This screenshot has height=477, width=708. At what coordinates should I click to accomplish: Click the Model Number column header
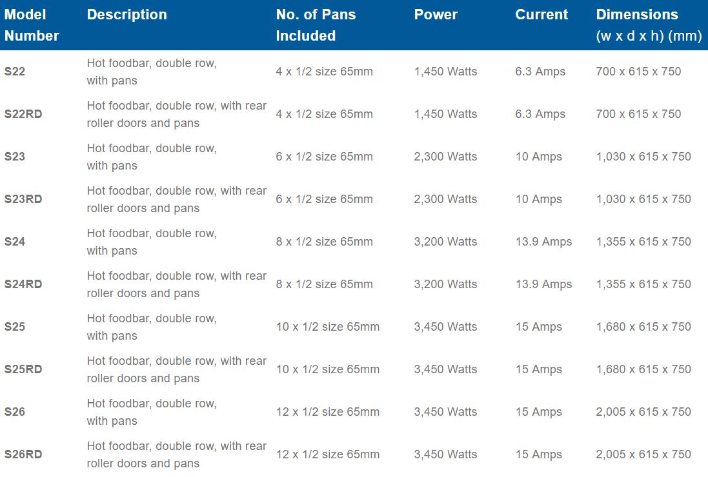click(32, 25)
